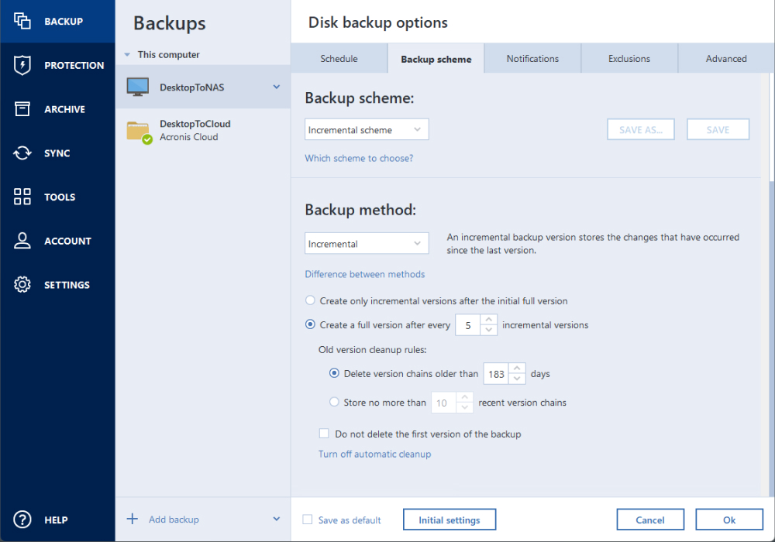
Task: Open the Backup method dropdown
Action: click(x=366, y=242)
